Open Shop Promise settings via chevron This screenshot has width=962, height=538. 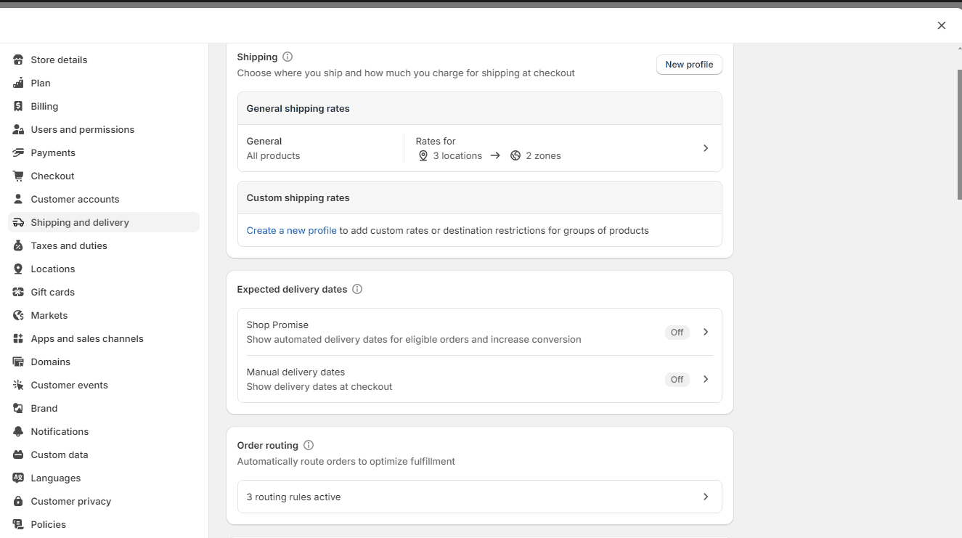pos(705,332)
